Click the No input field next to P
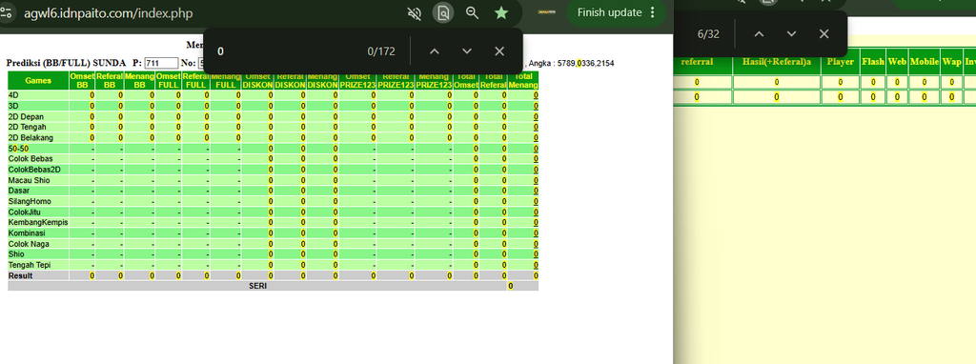The width and height of the screenshot is (976, 364). [x=201, y=64]
